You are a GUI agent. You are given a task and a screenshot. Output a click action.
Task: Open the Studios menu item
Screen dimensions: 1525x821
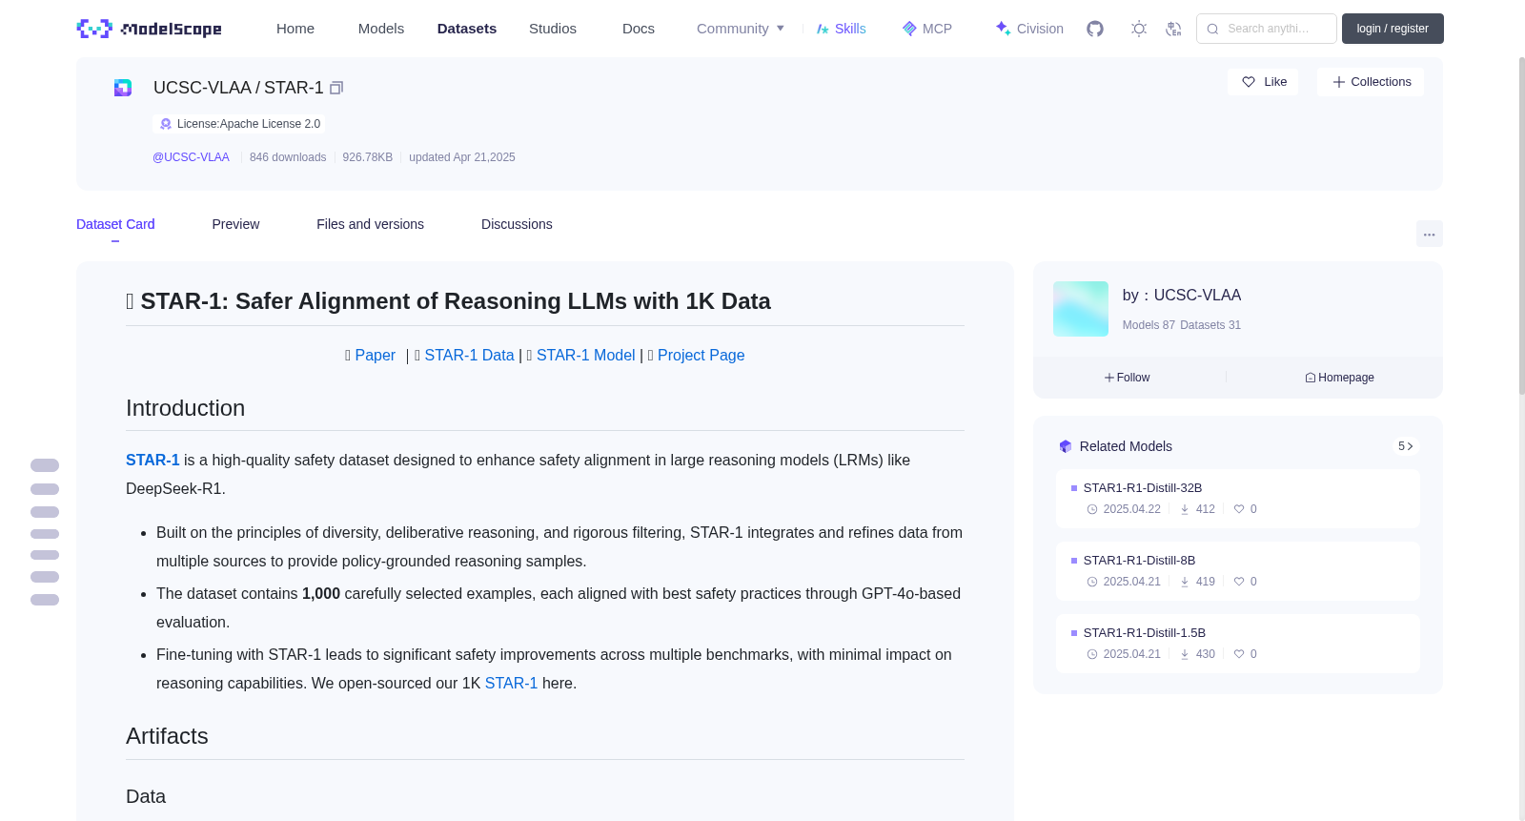click(x=553, y=29)
